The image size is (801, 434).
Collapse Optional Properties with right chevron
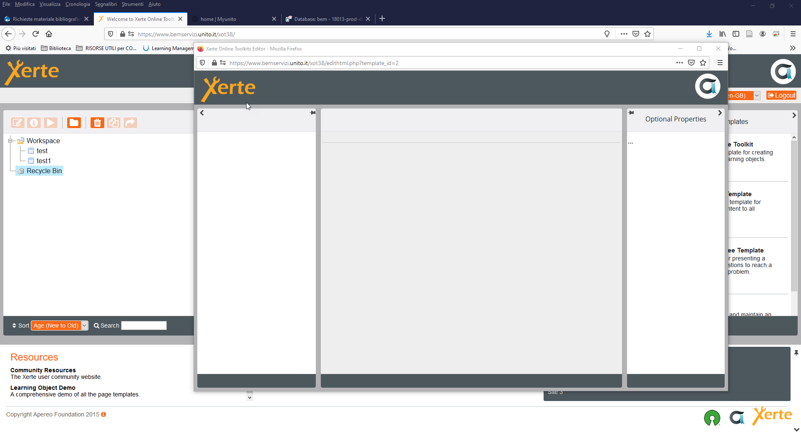coord(720,113)
